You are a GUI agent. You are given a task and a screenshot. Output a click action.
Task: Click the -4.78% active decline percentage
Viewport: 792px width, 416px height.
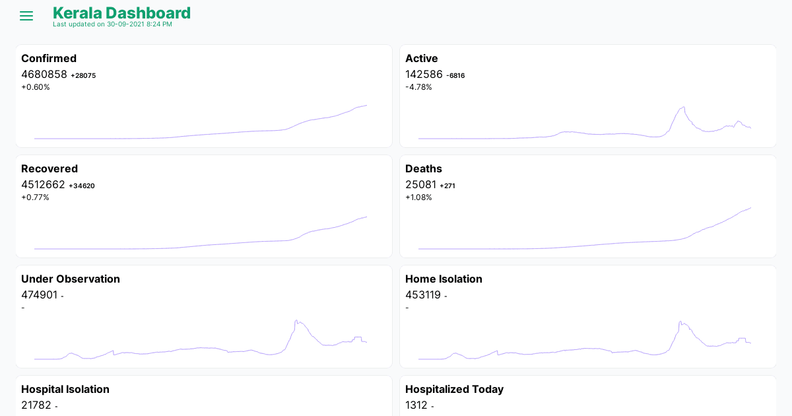(x=419, y=87)
